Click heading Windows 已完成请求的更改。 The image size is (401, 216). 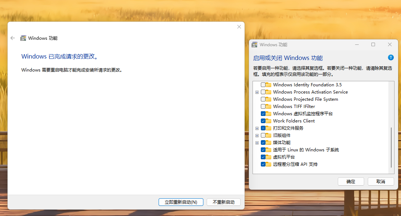(60, 56)
